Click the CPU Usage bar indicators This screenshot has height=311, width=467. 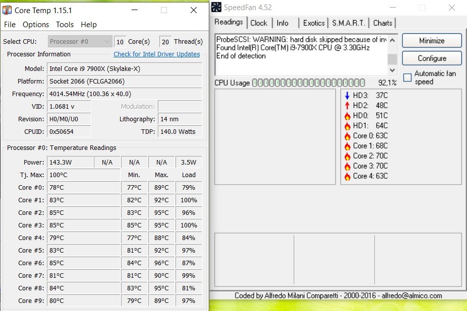(x=308, y=83)
